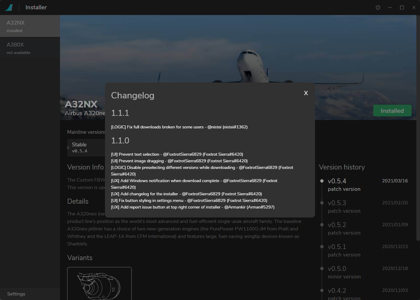Image resolution: width=420 pixels, height=300 pixels.
Task: Click the green Installed button
Action: [392, 111]
